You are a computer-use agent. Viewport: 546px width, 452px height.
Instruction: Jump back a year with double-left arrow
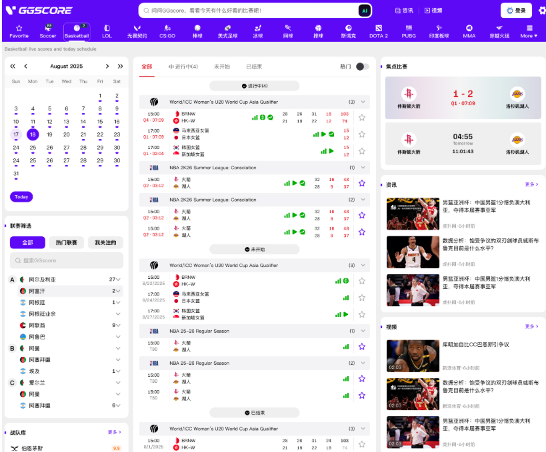point(13,66)
